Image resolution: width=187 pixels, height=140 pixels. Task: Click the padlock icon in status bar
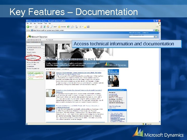coord(143,124)
